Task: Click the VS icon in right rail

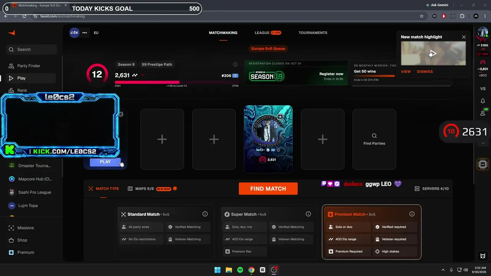Action: (x=483, y=89)
